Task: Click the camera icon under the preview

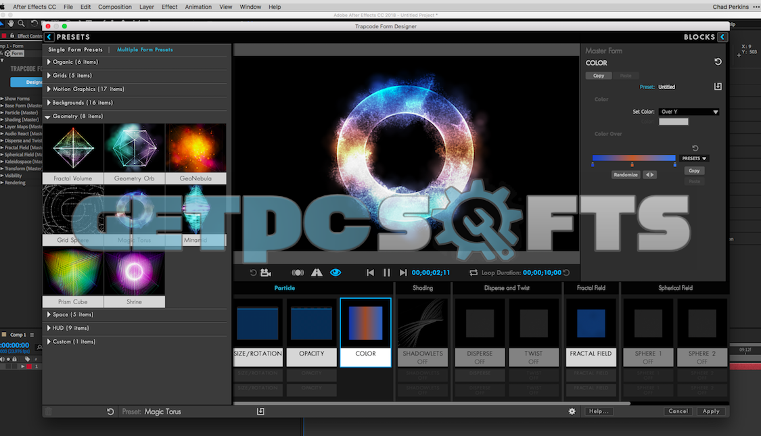Action: [265, 272]
